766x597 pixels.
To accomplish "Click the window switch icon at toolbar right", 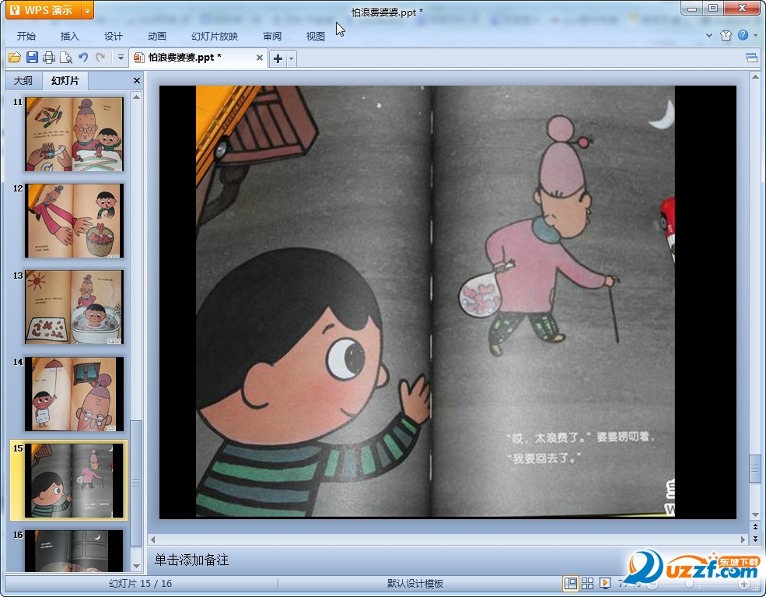I will (x=751, y=58).
